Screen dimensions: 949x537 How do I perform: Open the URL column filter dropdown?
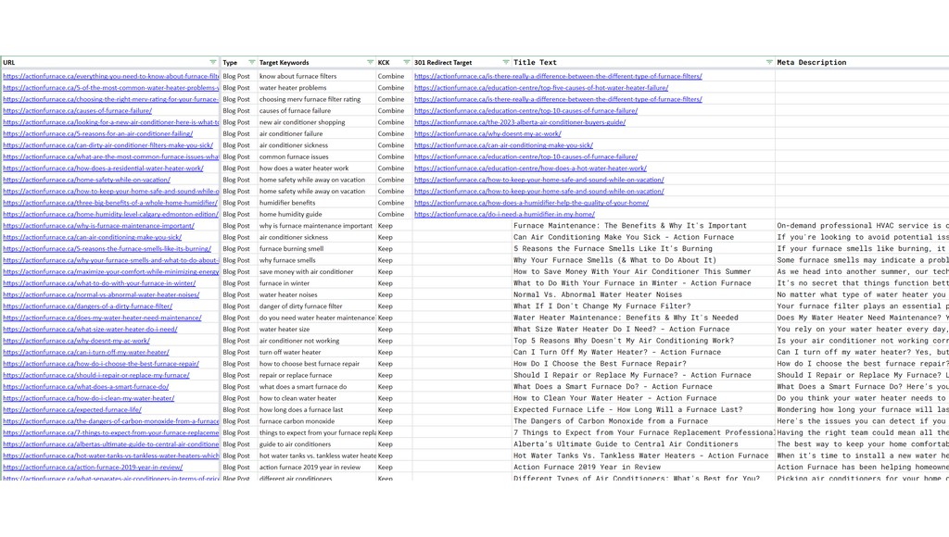[212, 62]
